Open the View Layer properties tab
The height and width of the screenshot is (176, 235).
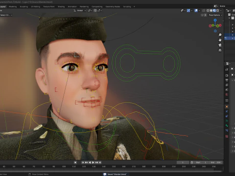tap(227, 85)
